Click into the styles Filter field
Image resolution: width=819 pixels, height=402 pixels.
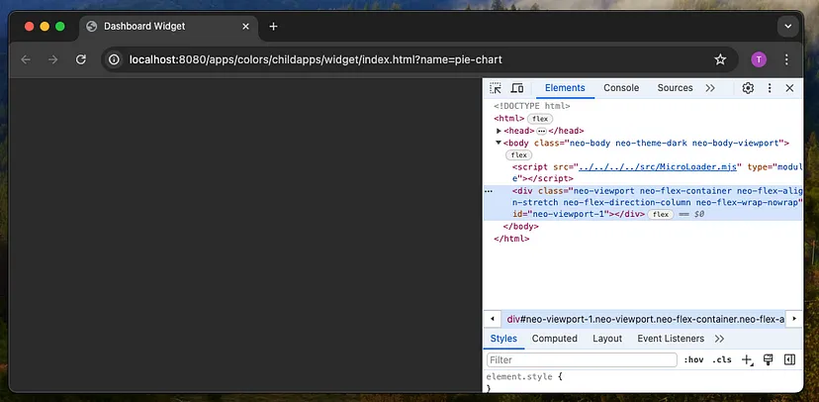(582, 360)
